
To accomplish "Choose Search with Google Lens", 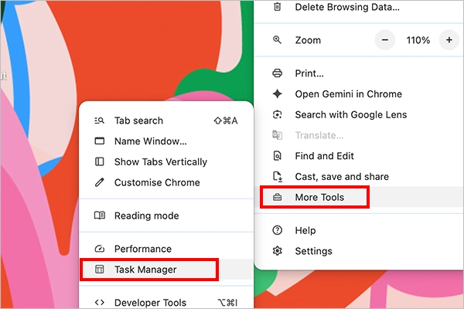I will 359,114.
